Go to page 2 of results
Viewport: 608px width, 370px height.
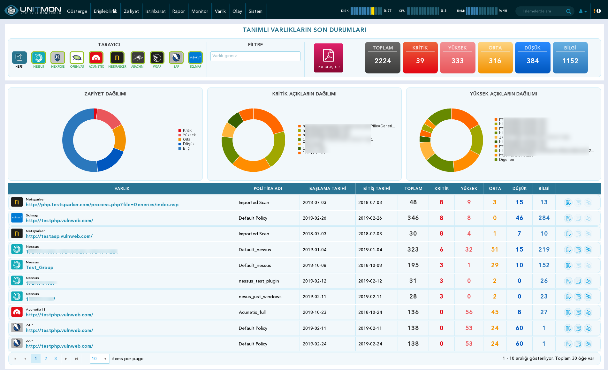46,359
